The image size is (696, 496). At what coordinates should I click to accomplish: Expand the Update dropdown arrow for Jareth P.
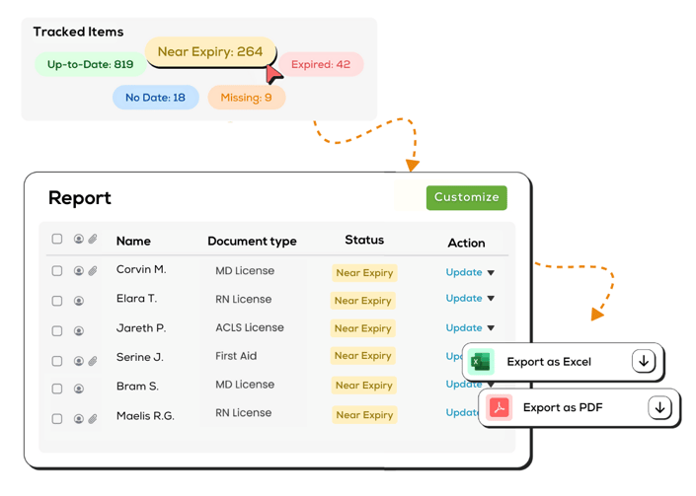(x=491, y=328)
